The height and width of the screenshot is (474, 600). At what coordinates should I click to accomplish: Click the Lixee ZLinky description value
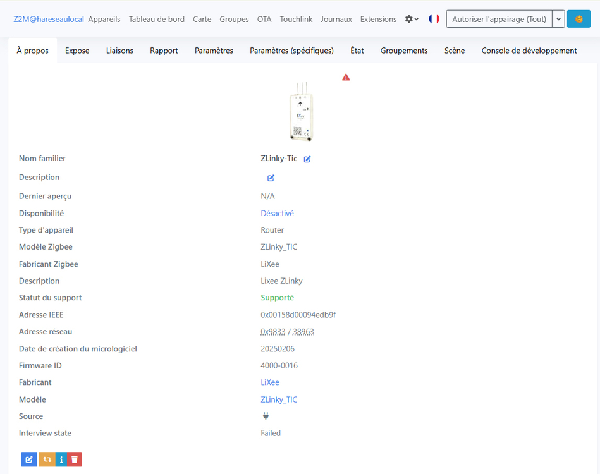click(281, 281)
